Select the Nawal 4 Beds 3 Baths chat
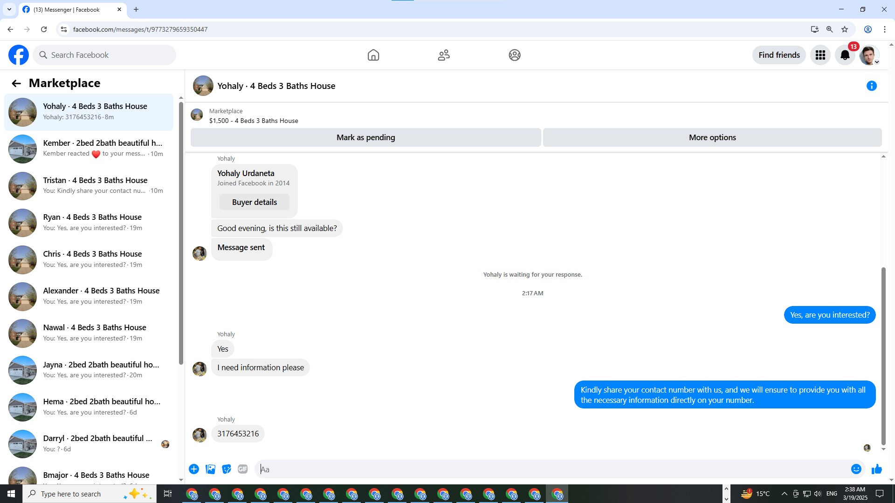This screenshot has width=895, height=503. [x=89, y=333]
